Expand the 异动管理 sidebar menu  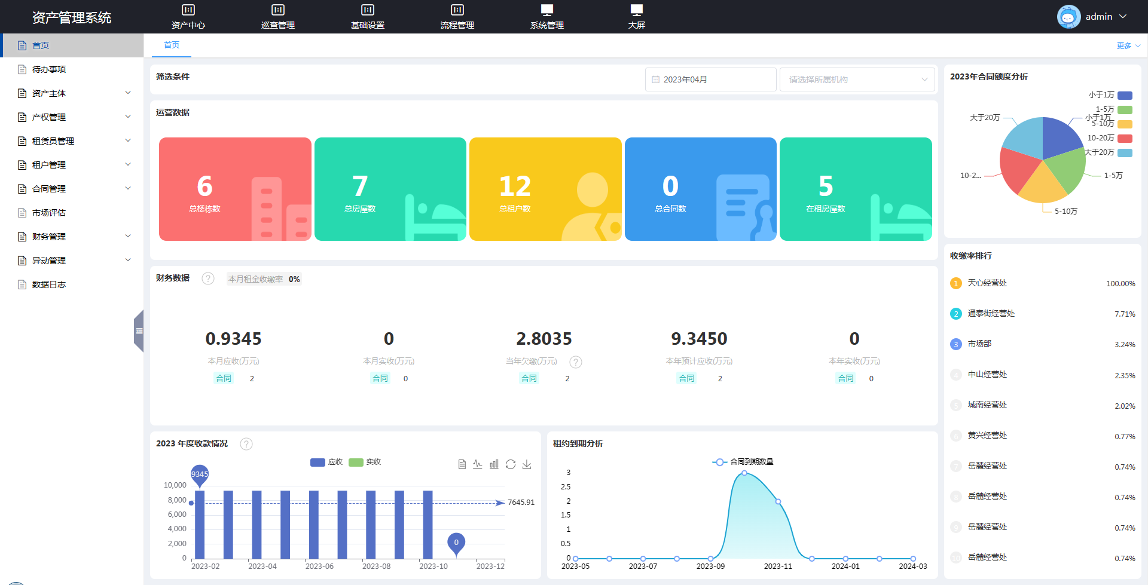point(72,261)
